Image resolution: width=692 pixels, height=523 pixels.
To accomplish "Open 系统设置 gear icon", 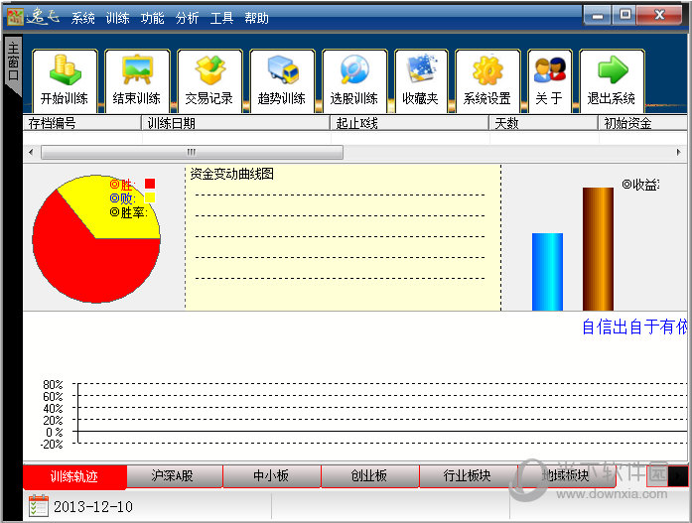I will 487,69.
